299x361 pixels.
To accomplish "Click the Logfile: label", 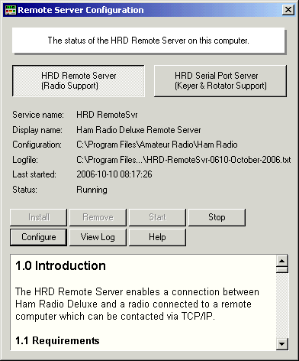I will tap(25, 160).
